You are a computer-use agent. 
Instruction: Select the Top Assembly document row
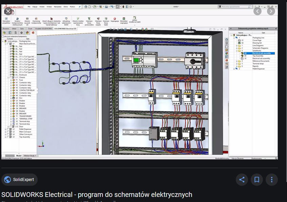click(257, 56)
